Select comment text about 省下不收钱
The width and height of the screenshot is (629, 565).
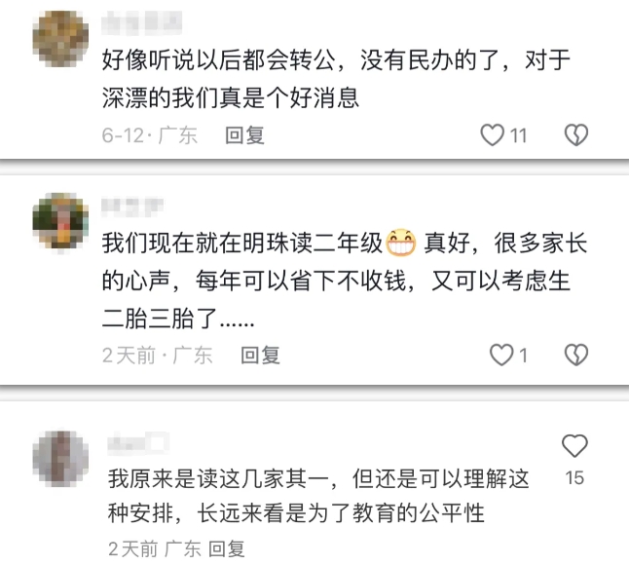[x=344, y=281]
